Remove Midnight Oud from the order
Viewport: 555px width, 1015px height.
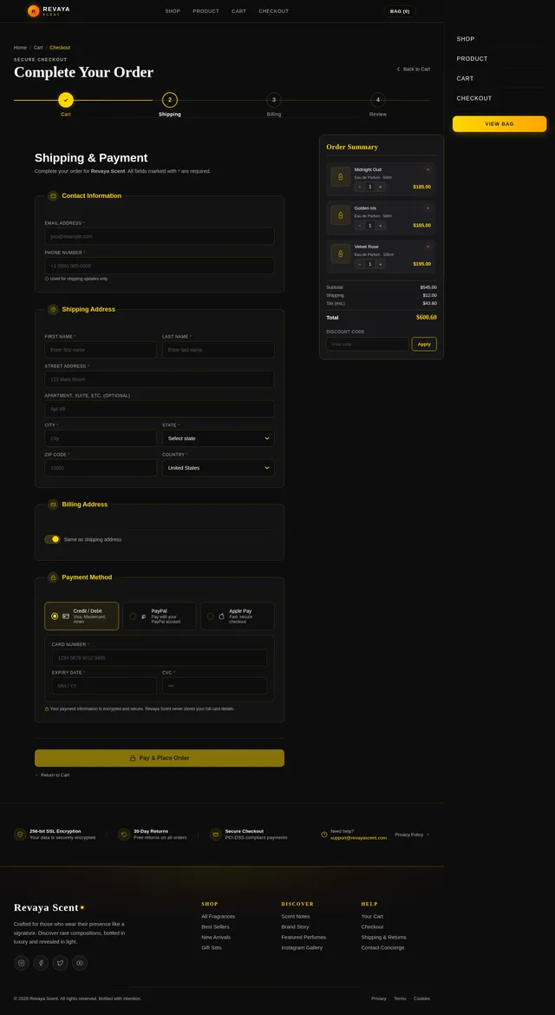[428, 169]
